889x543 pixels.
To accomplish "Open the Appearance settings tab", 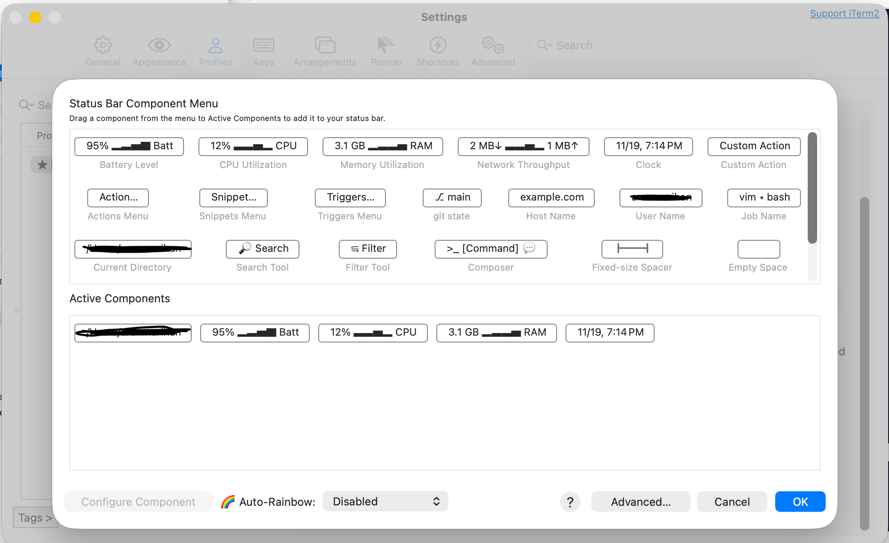I will [x=159, y=51].
